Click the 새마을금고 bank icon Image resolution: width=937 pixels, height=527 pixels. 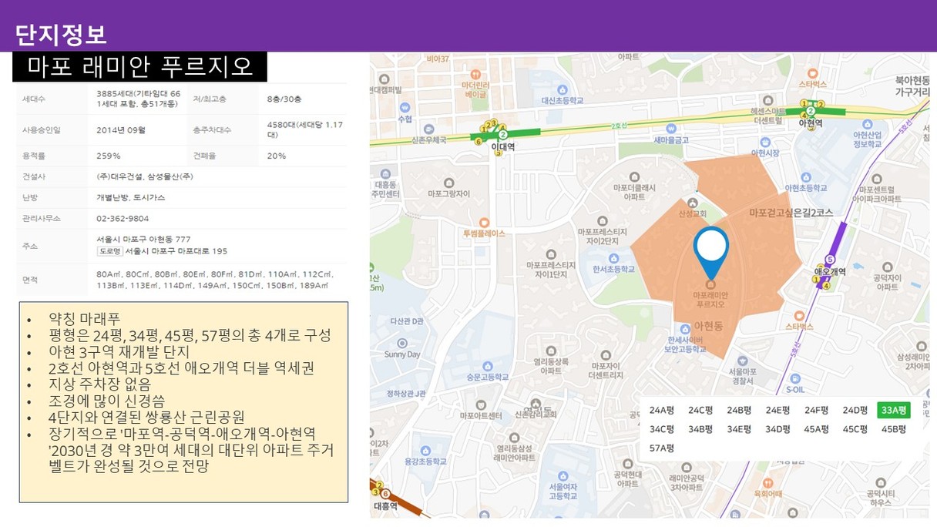click(x=670, y=130)
